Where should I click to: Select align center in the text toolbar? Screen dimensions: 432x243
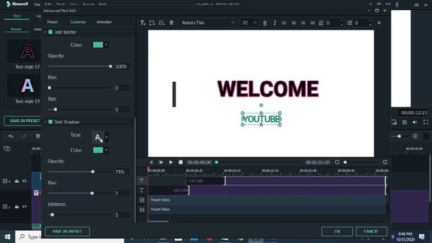point(294,23)
